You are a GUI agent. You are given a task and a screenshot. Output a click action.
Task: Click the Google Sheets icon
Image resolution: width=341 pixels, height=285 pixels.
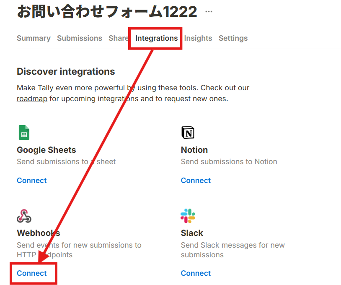pos(24,132)
